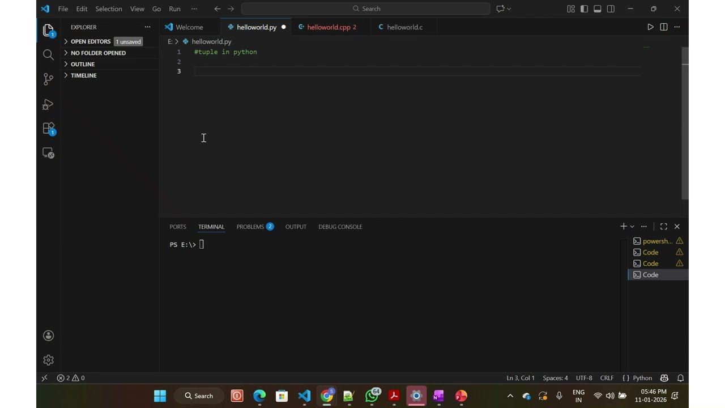This screenshot has width=725, height=408.
Task: Open terminal panel more actions ellipsis
Action: pos(644,226)
